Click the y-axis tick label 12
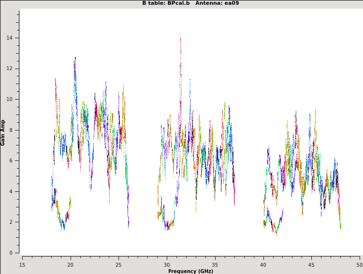Image resolution: width=363 pixels, height=274 pixels. pos(10,69)
